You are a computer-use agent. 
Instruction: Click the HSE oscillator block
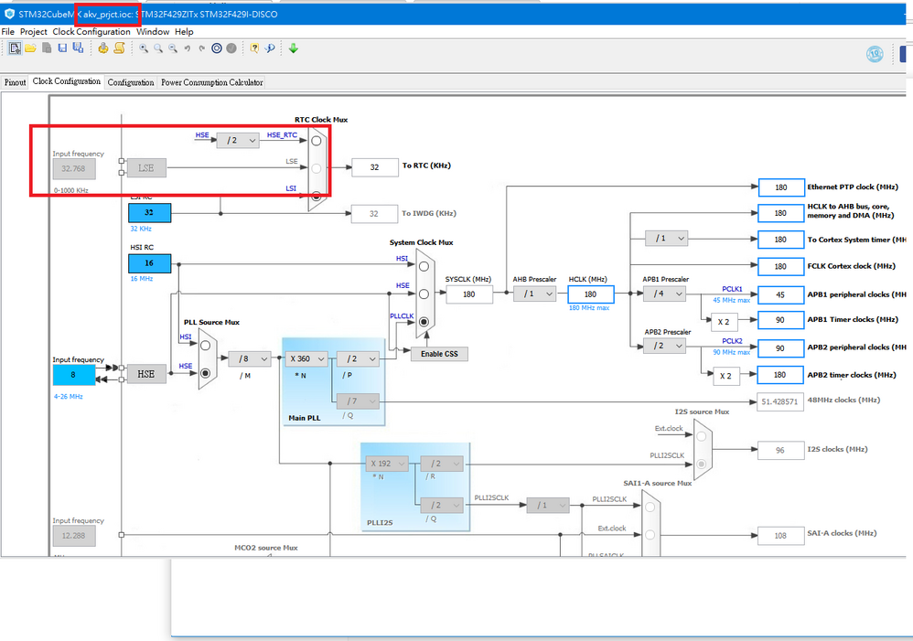[146, 374]
